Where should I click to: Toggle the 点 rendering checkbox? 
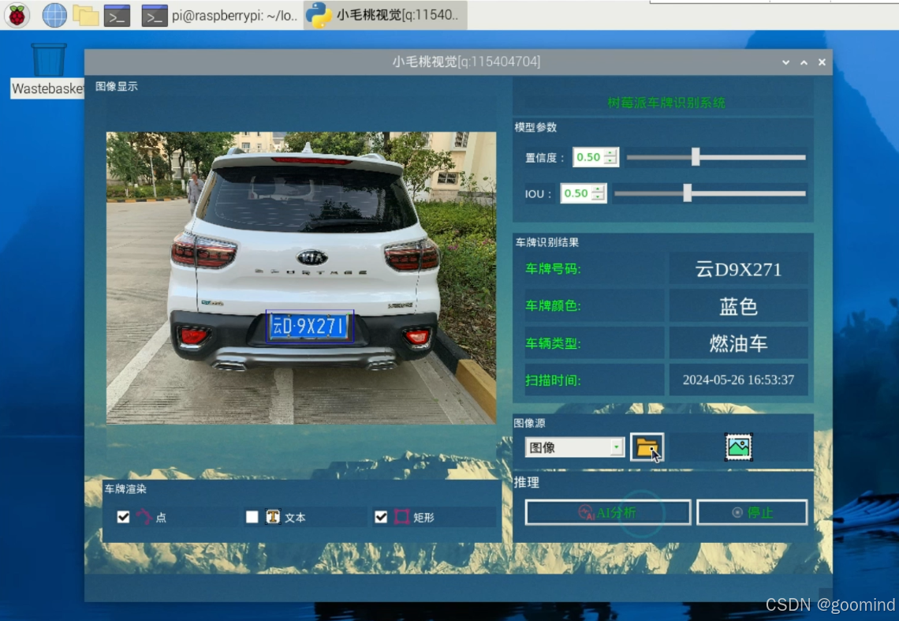point(123,517)
